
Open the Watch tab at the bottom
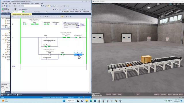(x=19, y=95)
